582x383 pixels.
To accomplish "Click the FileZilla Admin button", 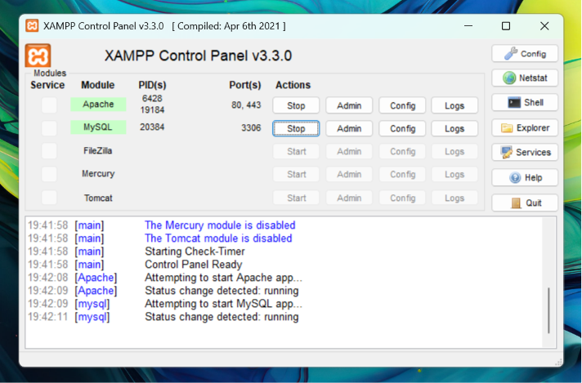I will coord(349,152).
